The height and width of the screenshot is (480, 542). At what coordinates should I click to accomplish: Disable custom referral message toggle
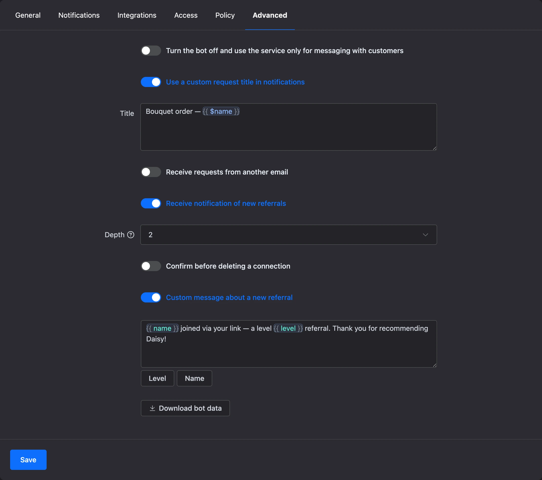coord(151,298)
